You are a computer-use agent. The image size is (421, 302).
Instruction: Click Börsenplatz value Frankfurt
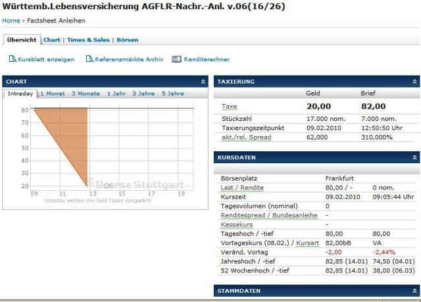tap(339, 178)
